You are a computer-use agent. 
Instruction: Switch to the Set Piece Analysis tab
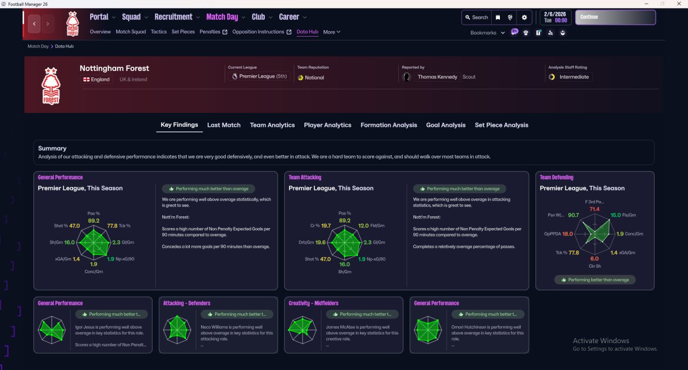(501, 125)
